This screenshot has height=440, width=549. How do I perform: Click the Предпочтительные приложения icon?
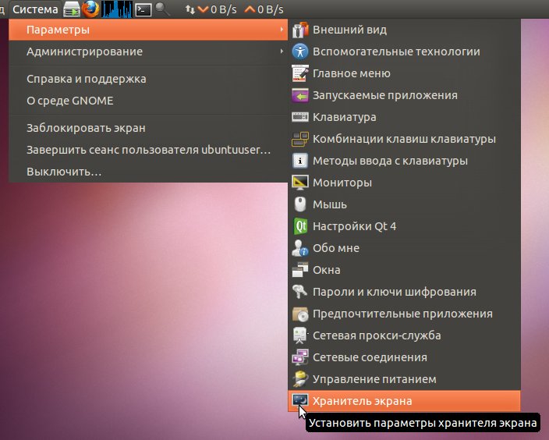coord(300,314)
